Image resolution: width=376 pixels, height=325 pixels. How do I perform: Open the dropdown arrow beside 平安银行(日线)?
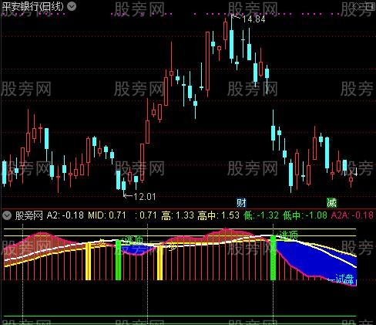(x=72, y=6)
